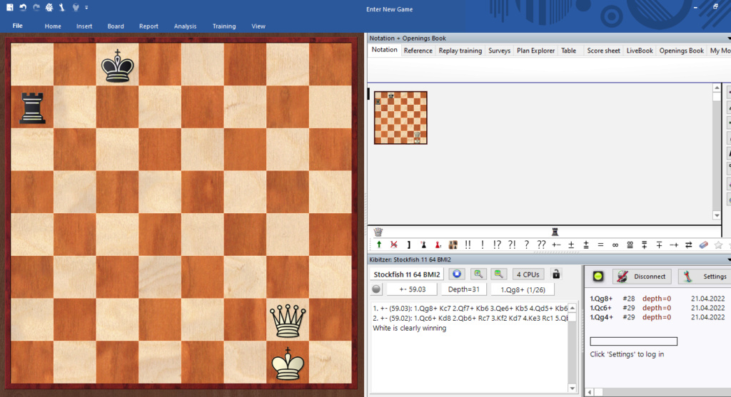
Task: Open the Kibitzer panel dropdown arrow
Action: point(728,259)
